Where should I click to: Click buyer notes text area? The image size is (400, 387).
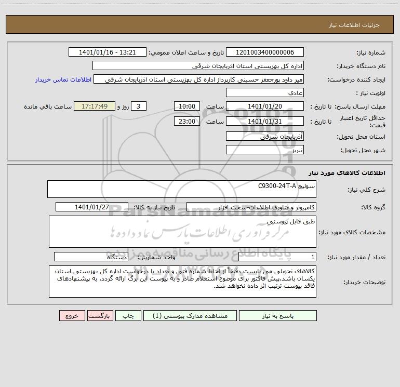[x=182, y=282]
